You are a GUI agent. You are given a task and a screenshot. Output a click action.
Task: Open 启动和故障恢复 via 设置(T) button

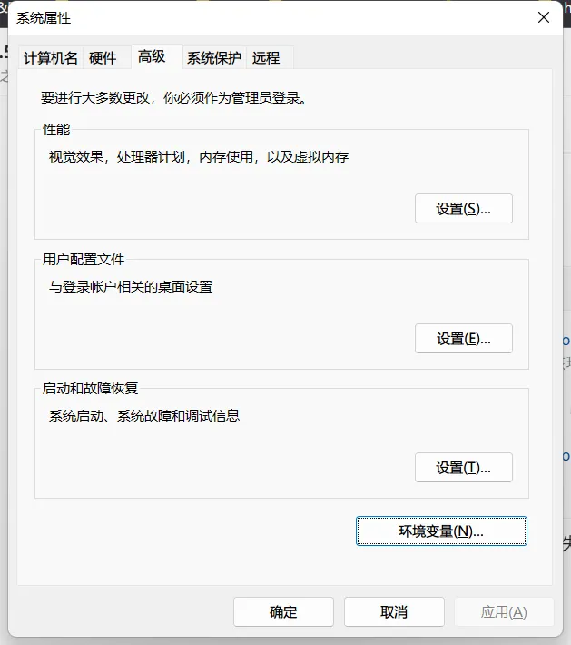(x=463, y=468)
